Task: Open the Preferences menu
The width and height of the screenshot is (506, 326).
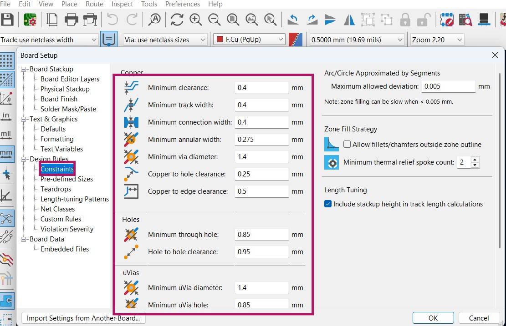Action: pos(182,4)
